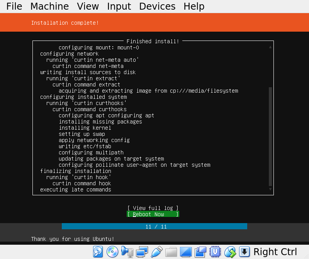Open the View menu
This screenshot has height=259, width=309.
pyautogui.click(x=88, y=6)
